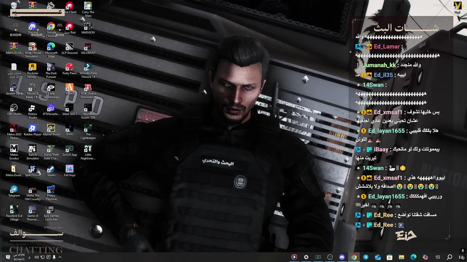This screenshot has height=262, width=467.
Task: Launch the SCP Descent shortcut
Action: click(69, 49)
